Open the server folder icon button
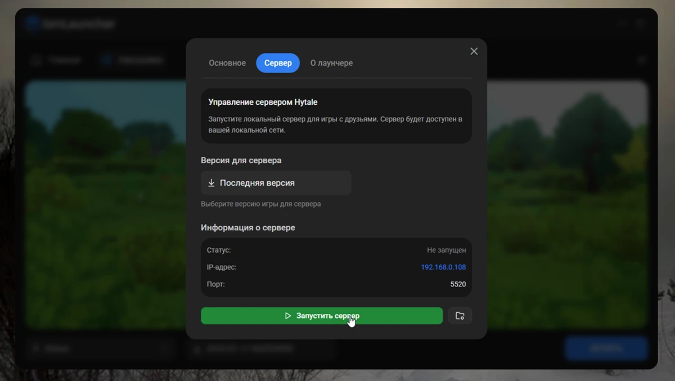 tap(460, 316)
